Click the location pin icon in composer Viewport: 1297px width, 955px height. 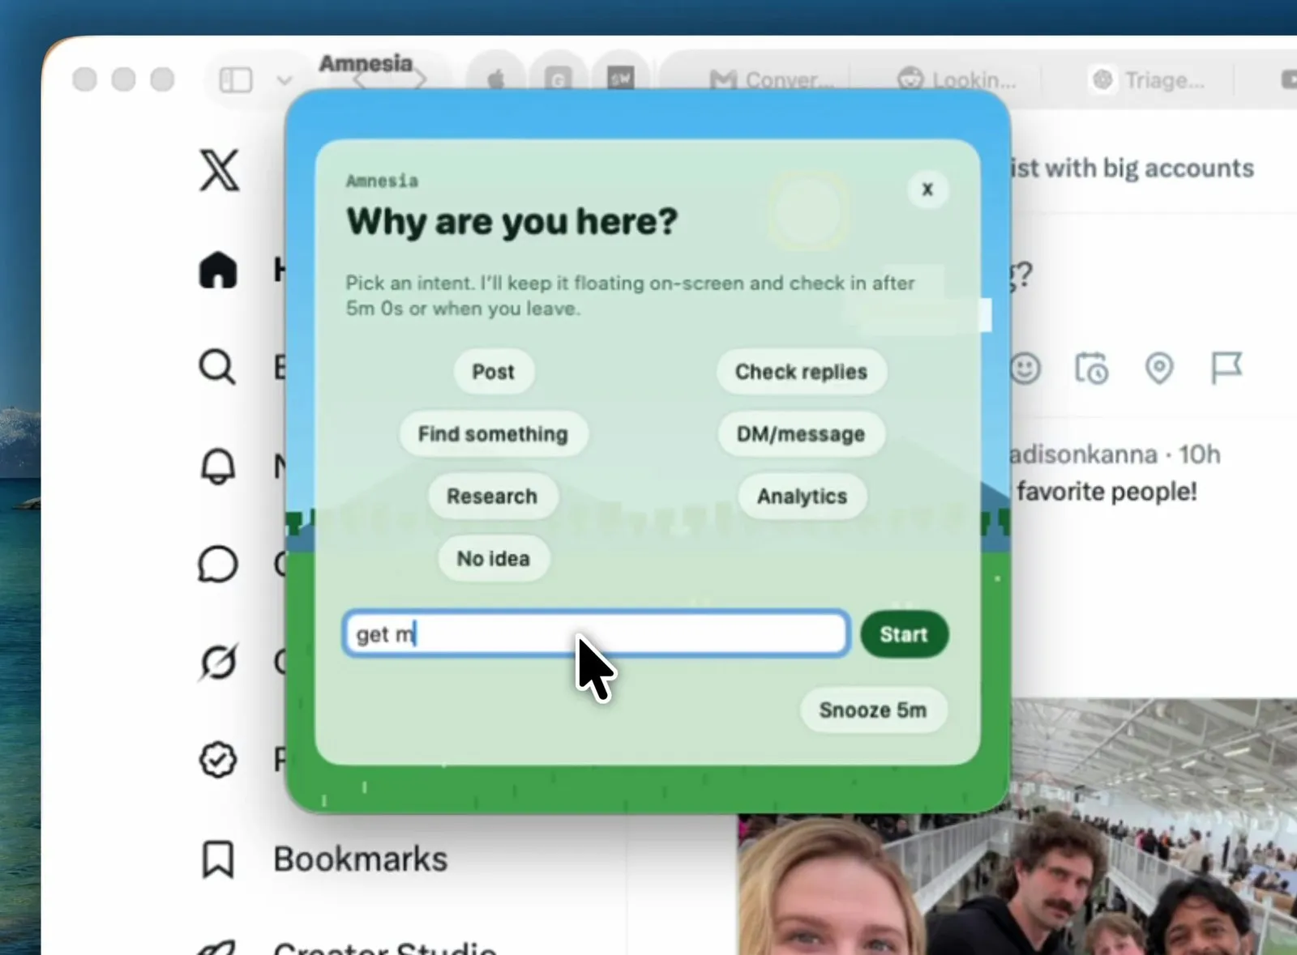[x=1159, y=369]
